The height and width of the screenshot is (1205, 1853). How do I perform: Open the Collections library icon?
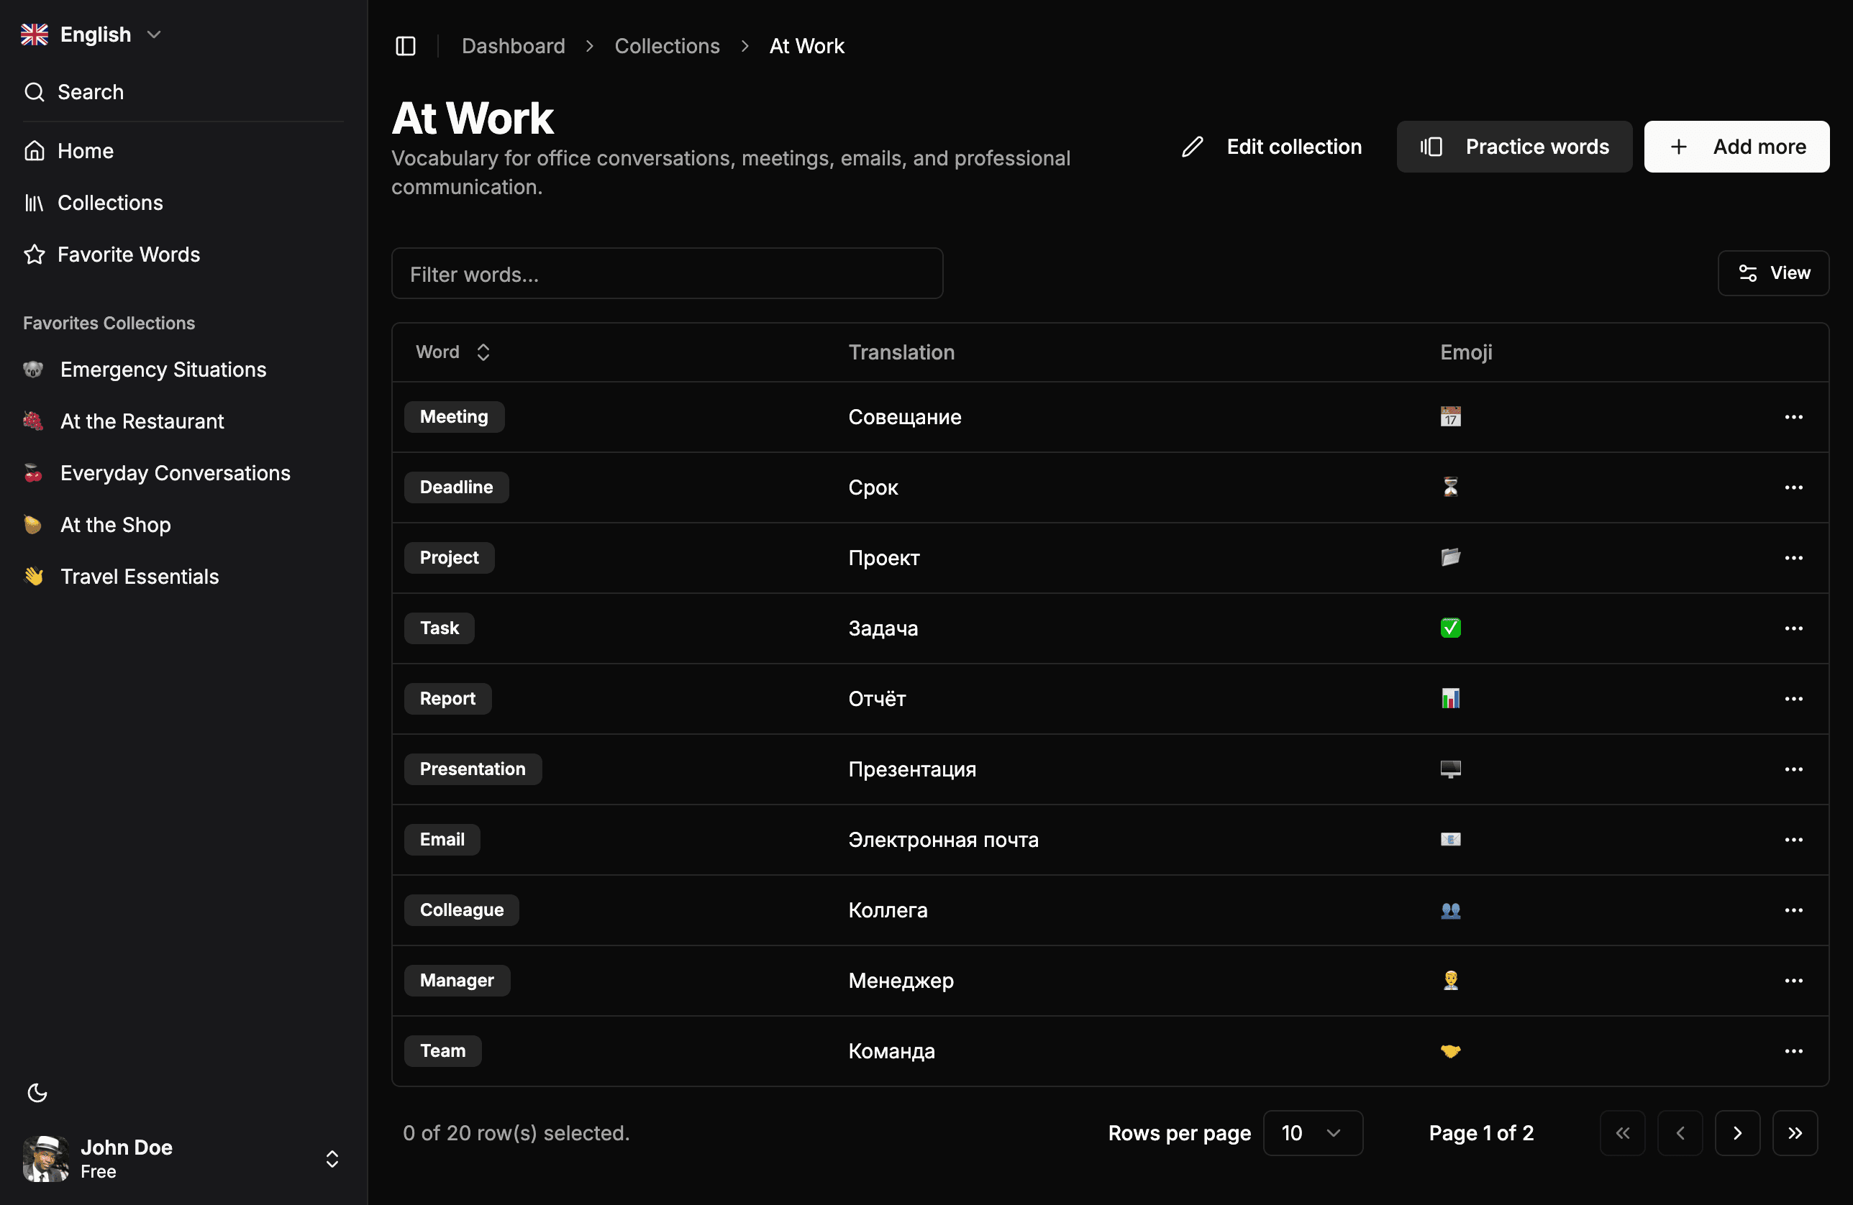(x=35, y=202)
